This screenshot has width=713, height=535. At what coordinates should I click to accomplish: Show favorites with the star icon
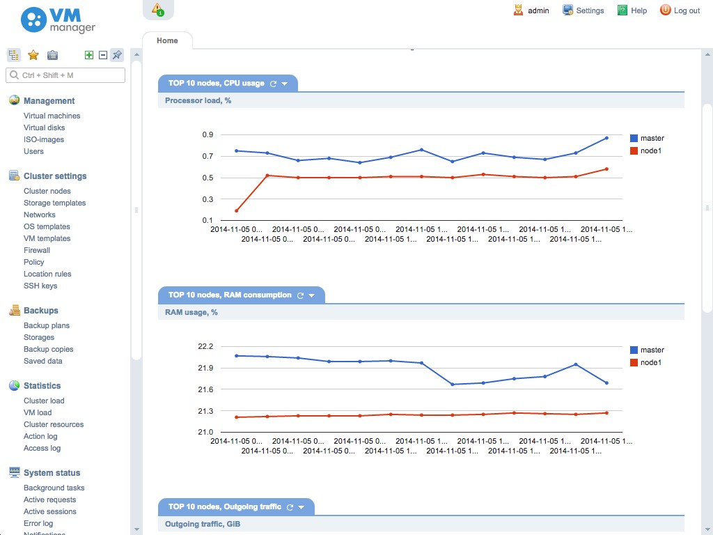click(33, 55)
